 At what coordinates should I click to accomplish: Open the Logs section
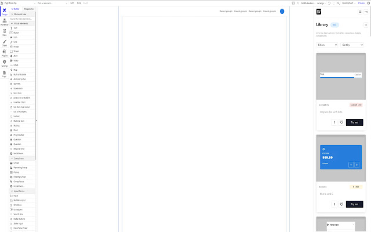[4, 74]
